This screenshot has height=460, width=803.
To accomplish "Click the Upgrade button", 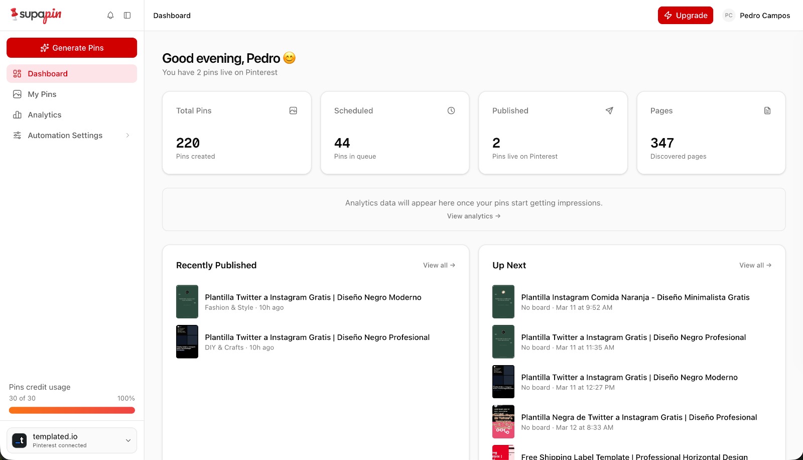I will click(685, 16).
